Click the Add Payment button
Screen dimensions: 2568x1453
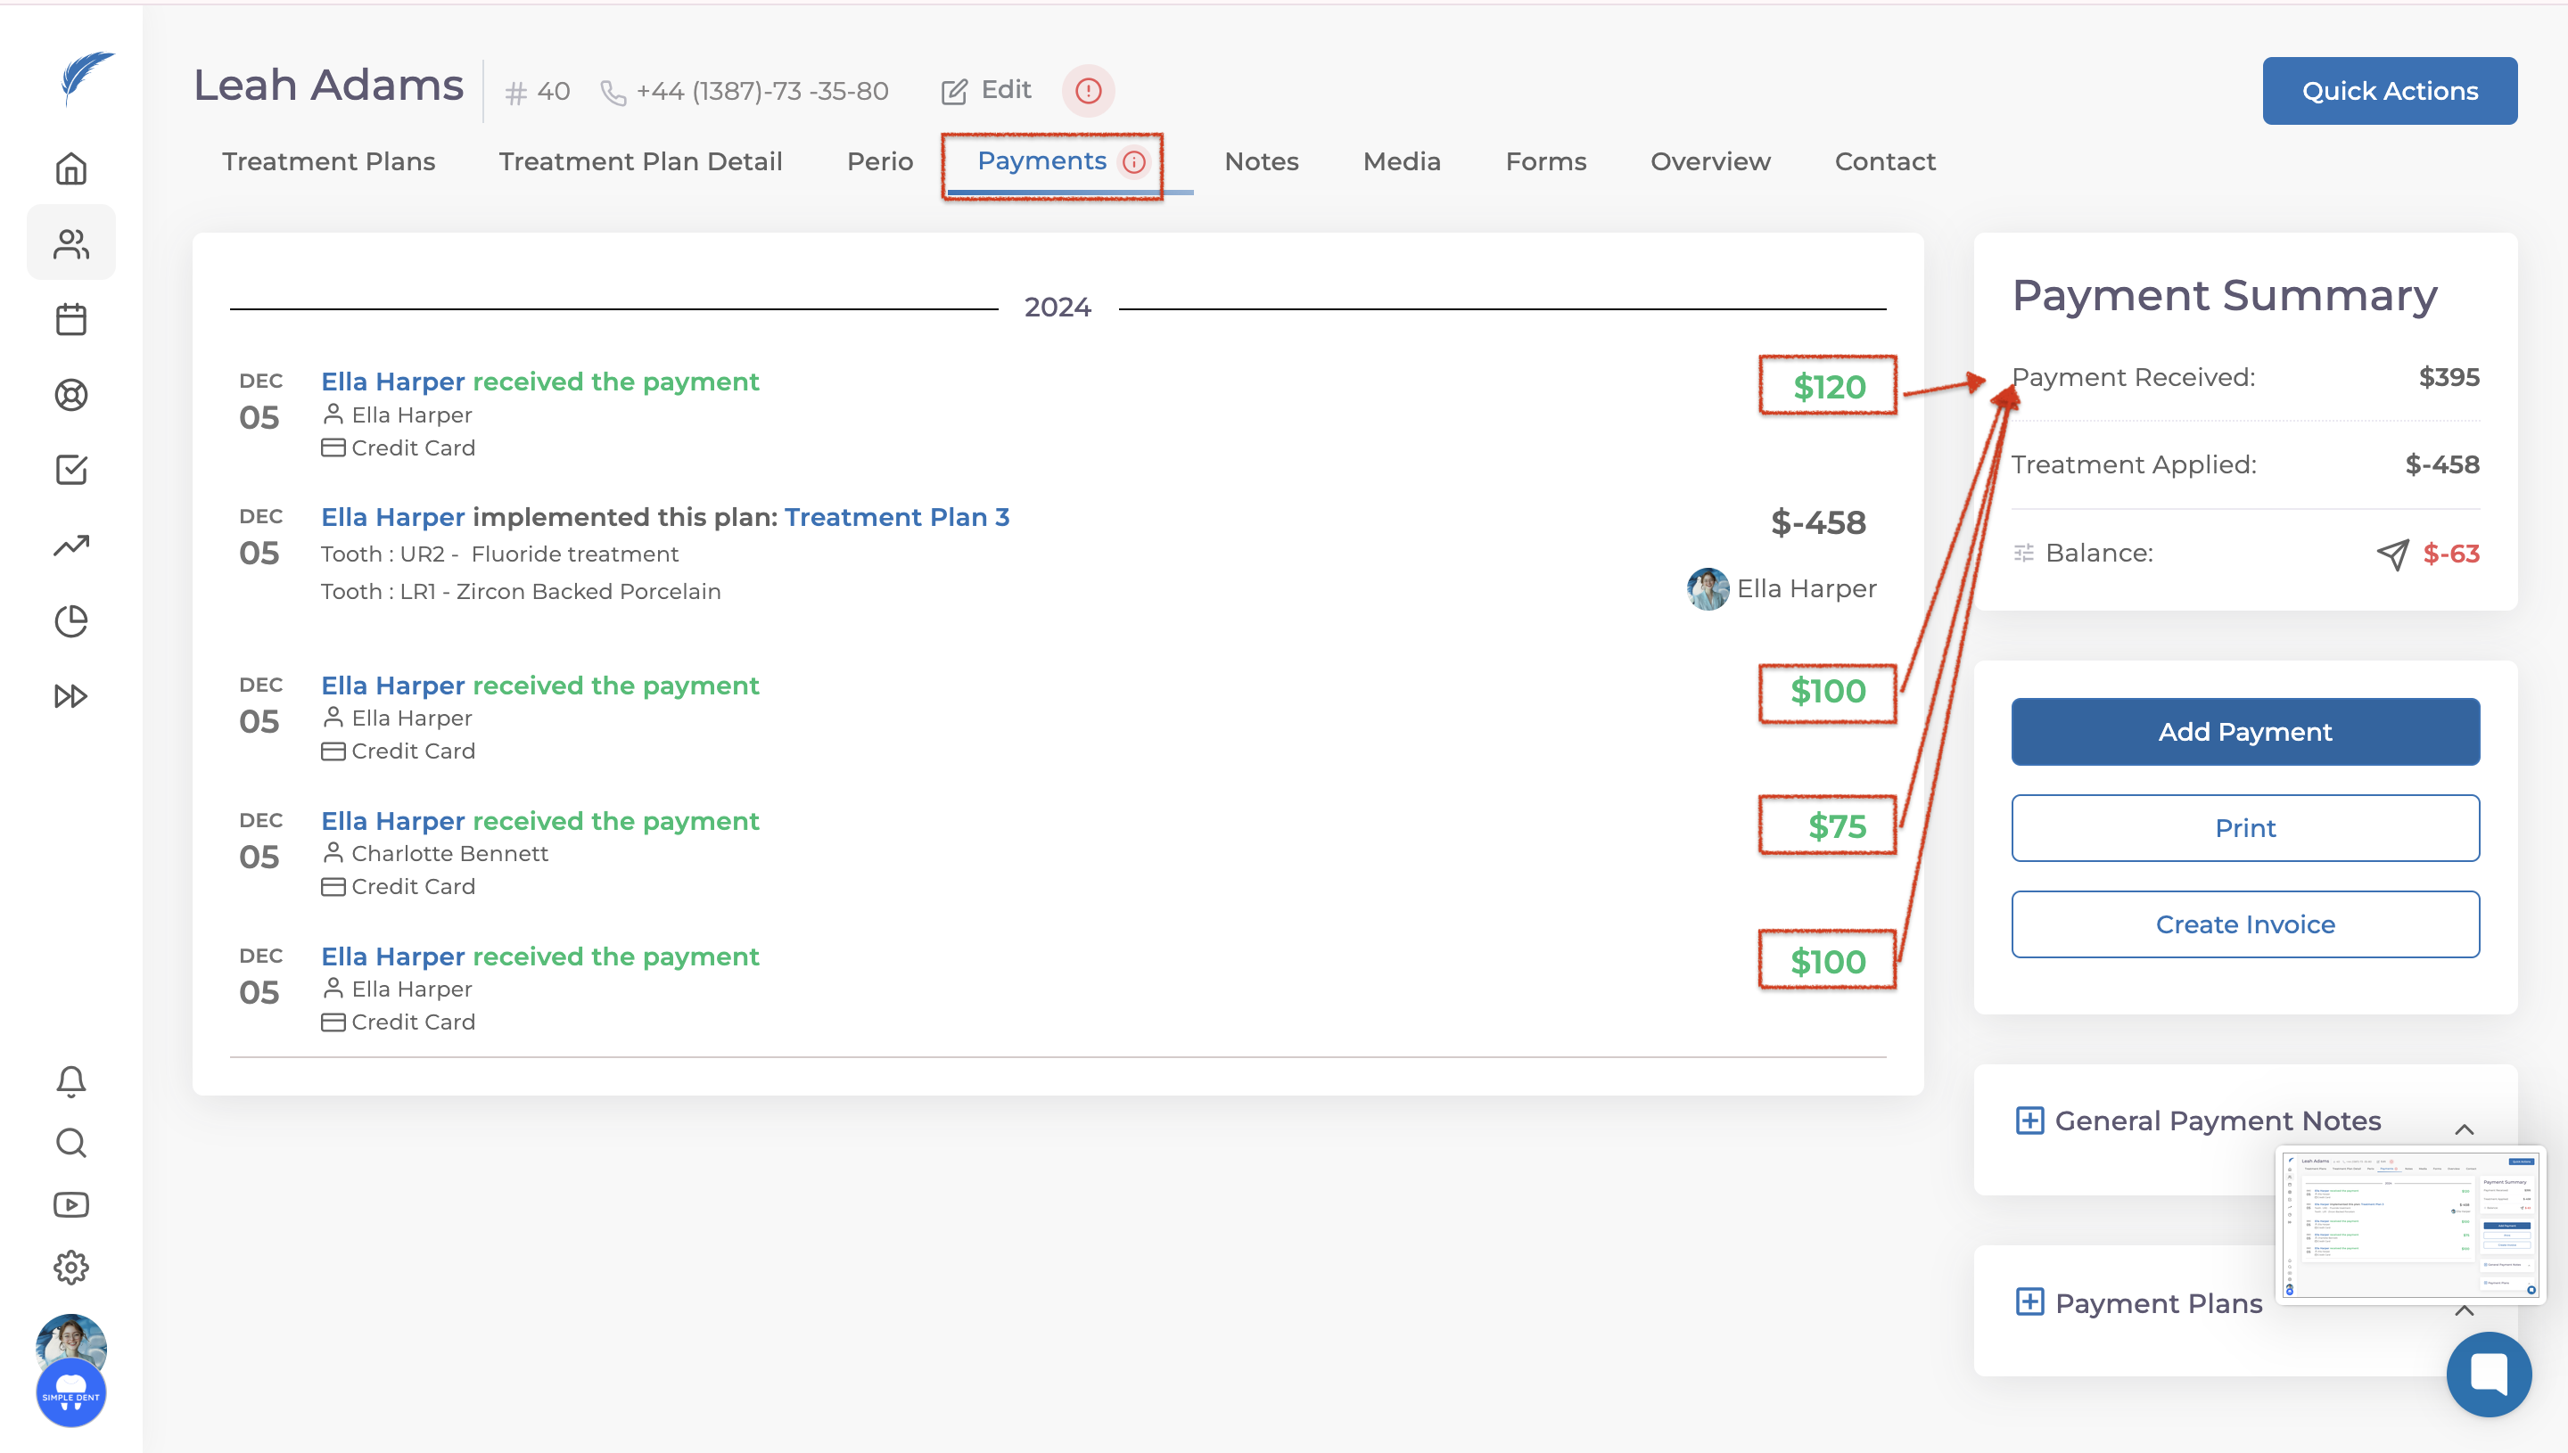2244,732
